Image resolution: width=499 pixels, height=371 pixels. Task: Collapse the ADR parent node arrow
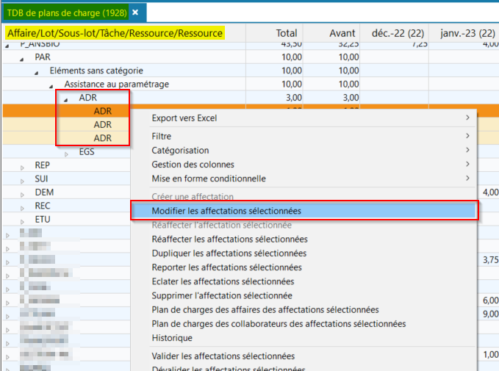point(66,100)
